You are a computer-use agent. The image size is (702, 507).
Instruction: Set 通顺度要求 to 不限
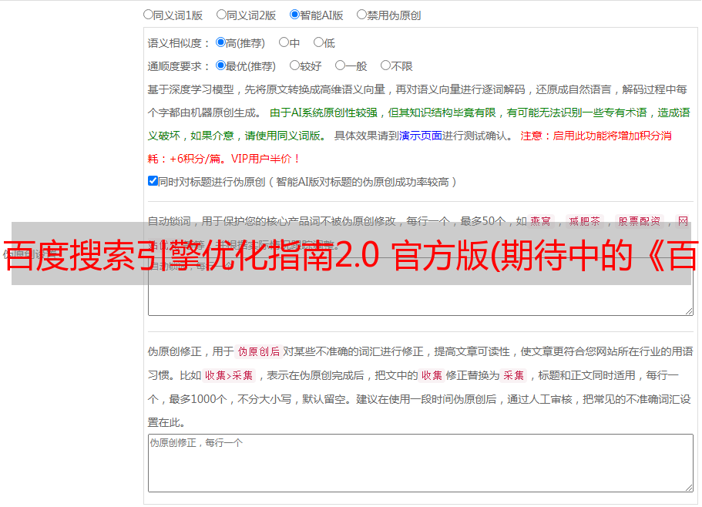[385, 65]
